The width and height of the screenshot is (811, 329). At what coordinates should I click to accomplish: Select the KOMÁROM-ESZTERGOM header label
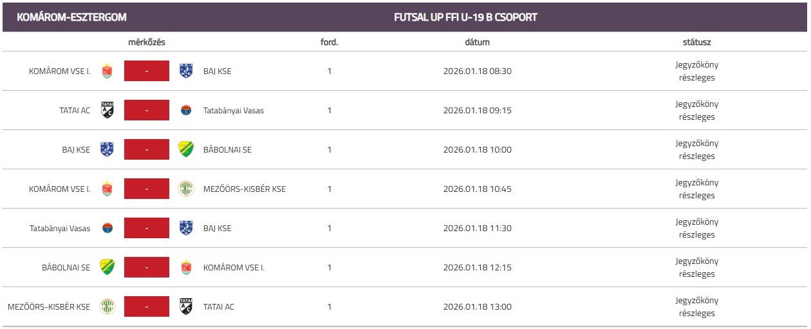tap(71, 17)
